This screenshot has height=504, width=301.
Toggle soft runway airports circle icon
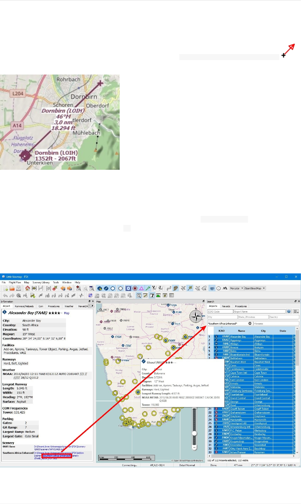click(113, 288)
